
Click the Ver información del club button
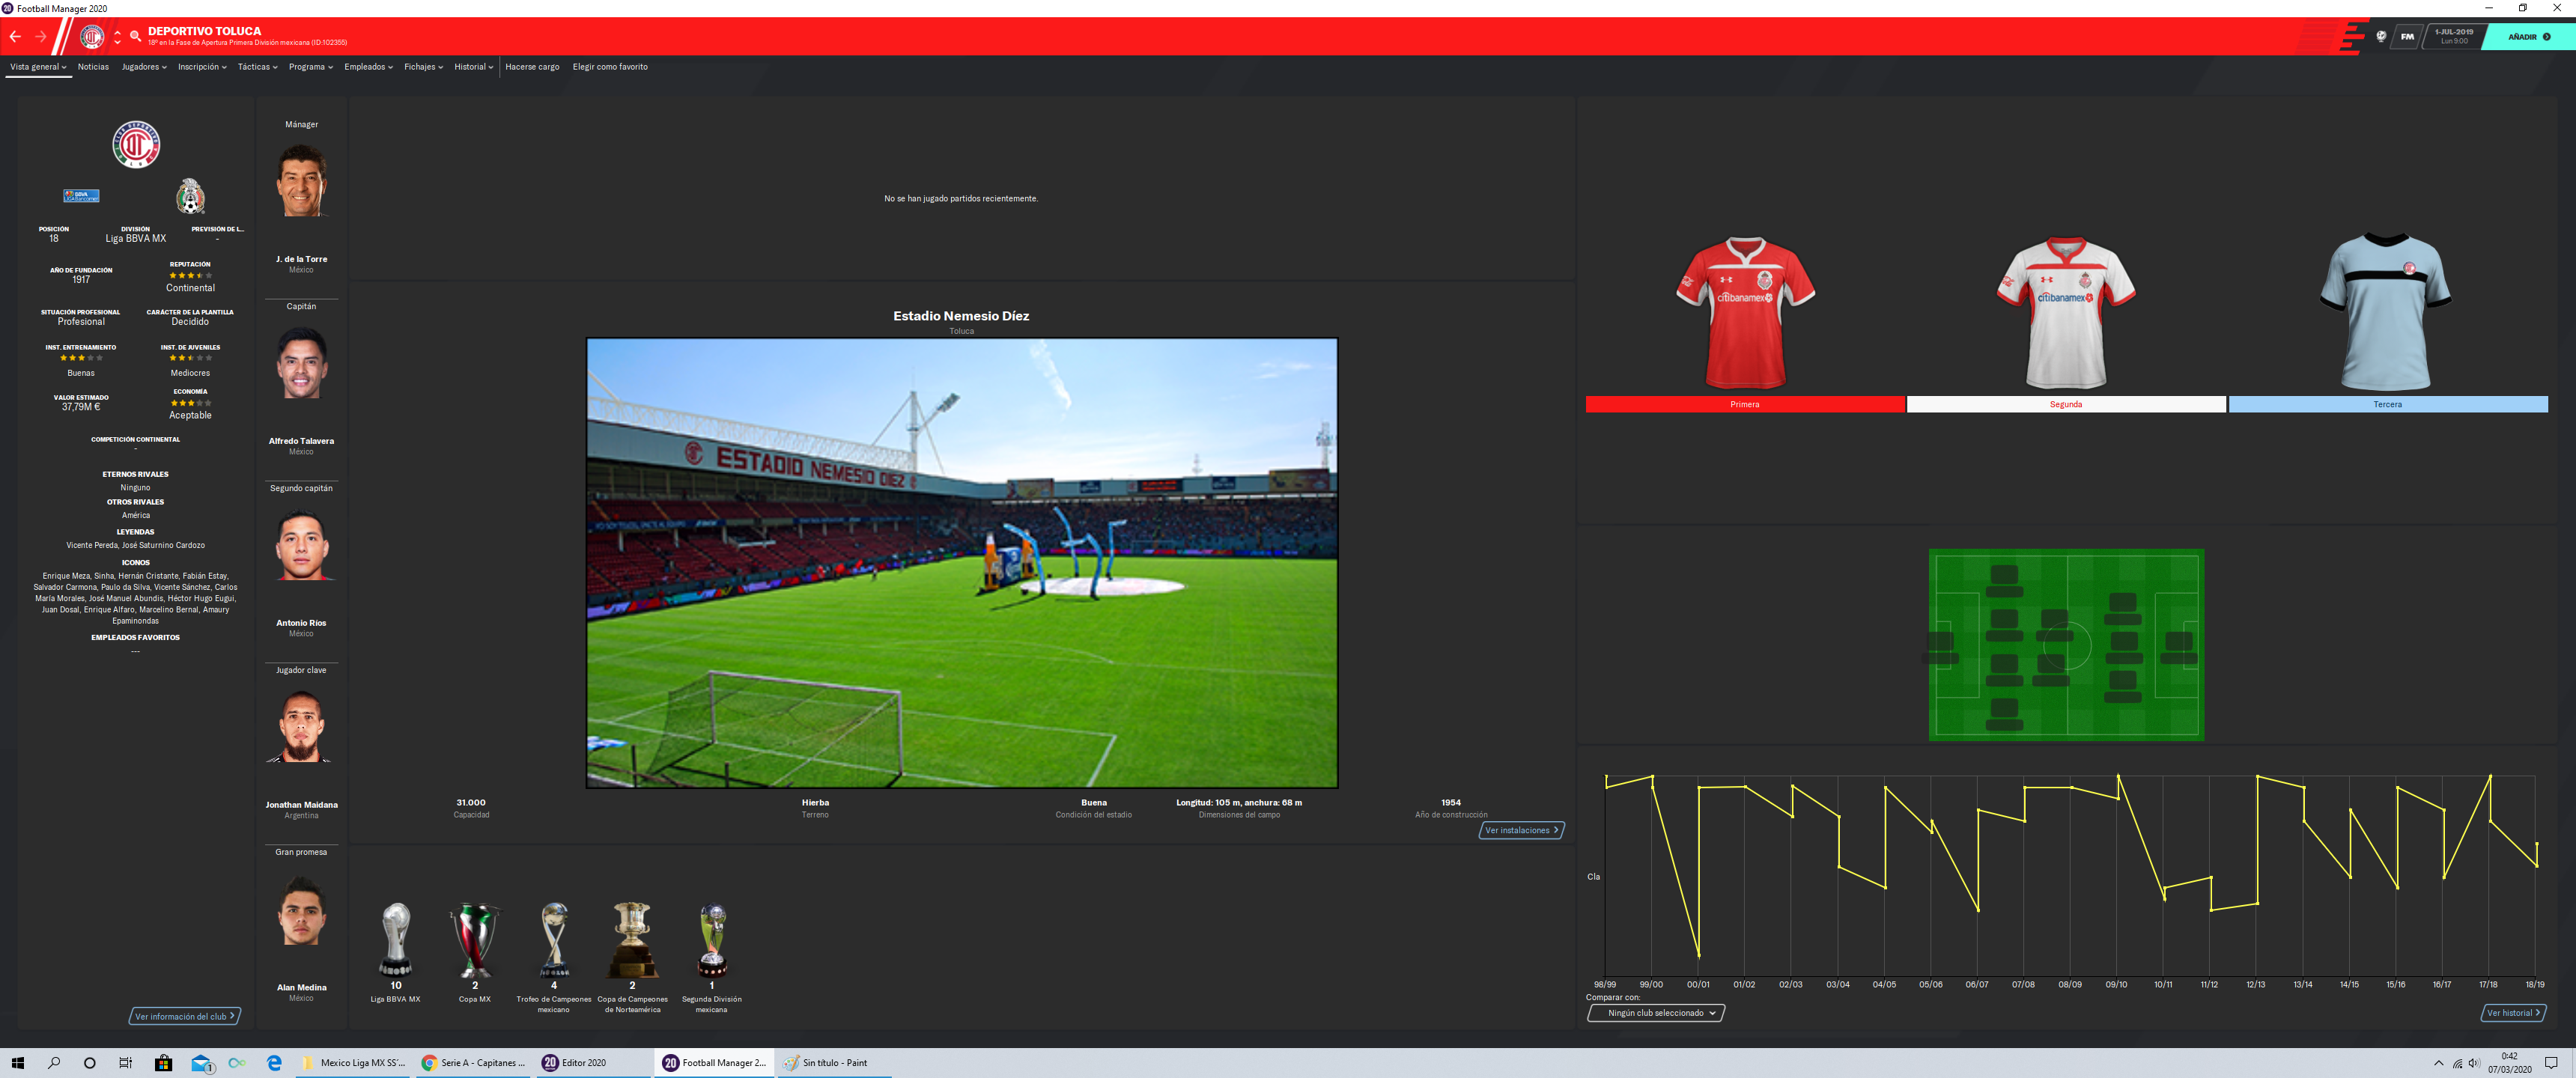pos(185,1017)
